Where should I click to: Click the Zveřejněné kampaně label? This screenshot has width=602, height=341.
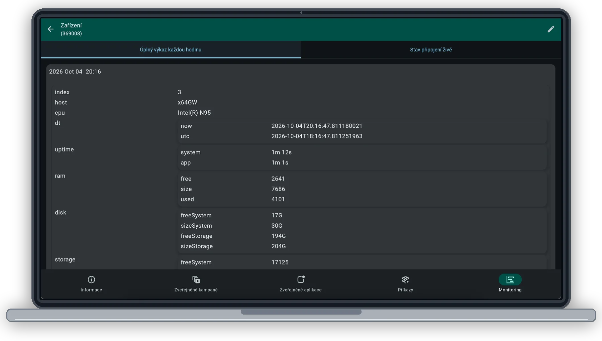[x=196, y=290]
